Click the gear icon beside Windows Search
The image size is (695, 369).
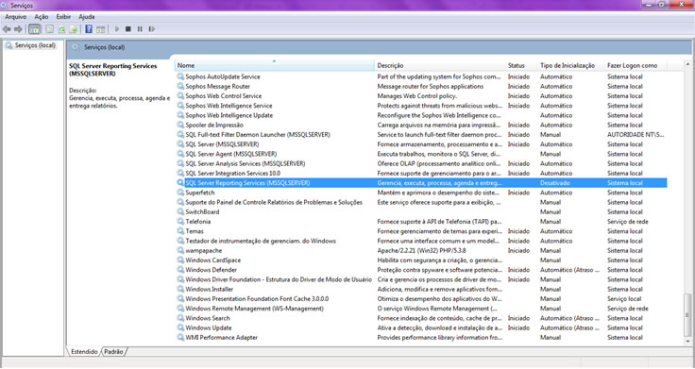(180, 318)
